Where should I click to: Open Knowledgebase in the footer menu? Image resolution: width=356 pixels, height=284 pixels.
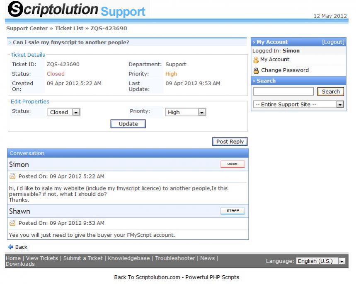coord(129,258)
